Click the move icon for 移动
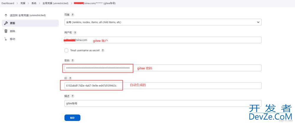This screenshot has height=123, width=295. [x=6, y=39]
